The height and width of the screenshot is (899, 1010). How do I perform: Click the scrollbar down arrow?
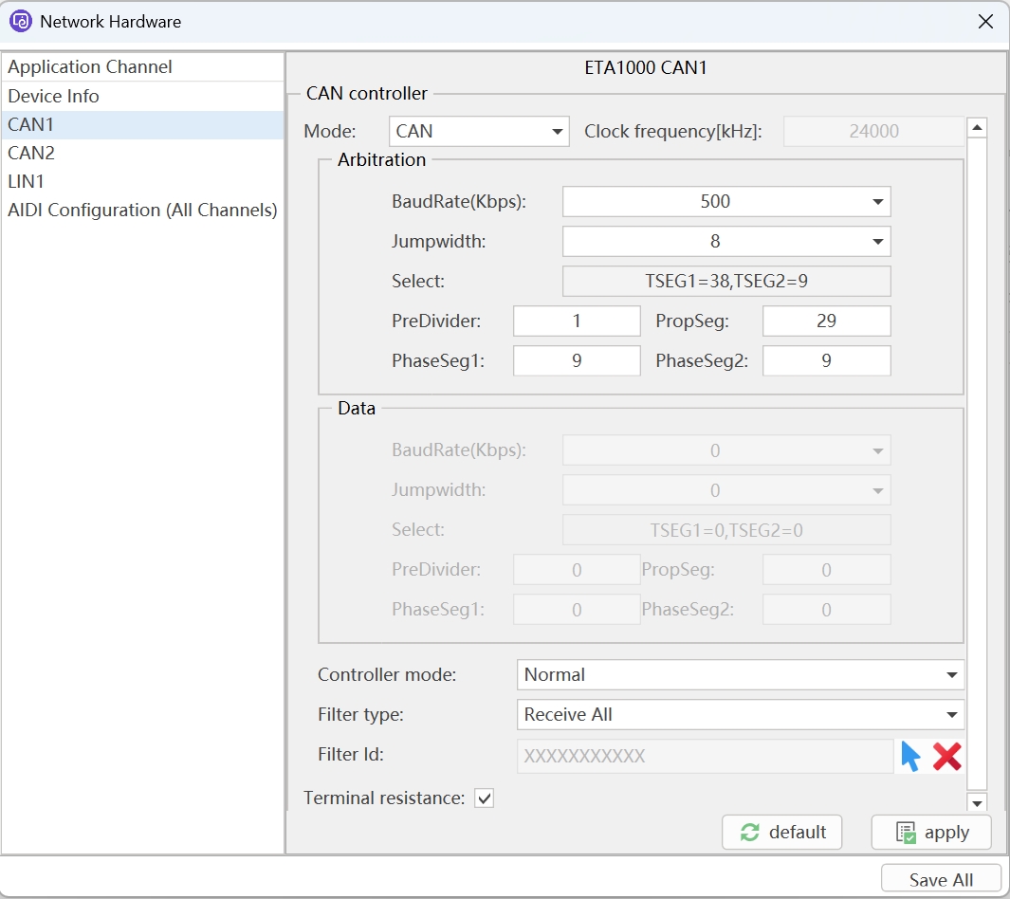tap(977, 802)
